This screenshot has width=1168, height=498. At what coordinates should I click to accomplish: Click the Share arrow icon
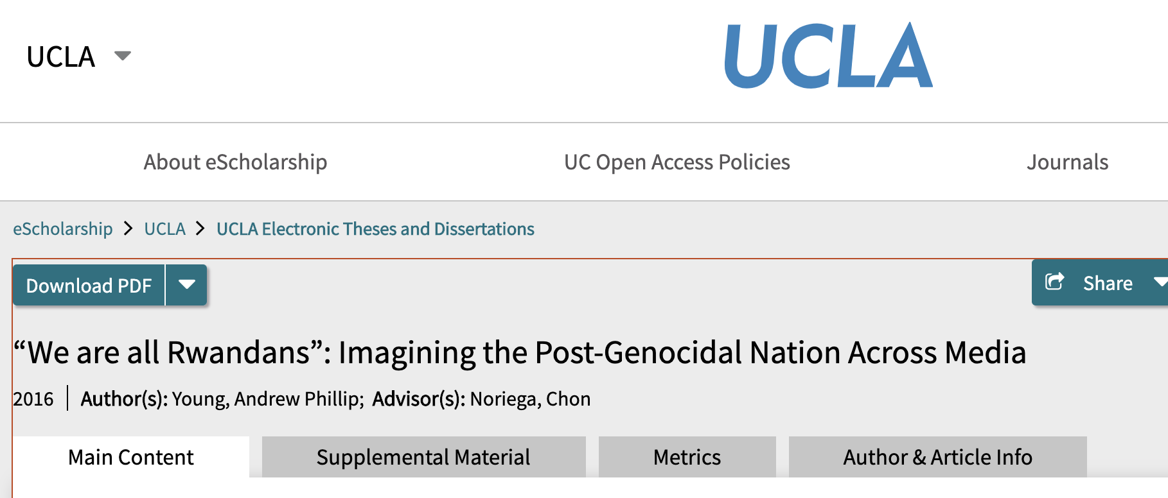tap(1054, 282)
